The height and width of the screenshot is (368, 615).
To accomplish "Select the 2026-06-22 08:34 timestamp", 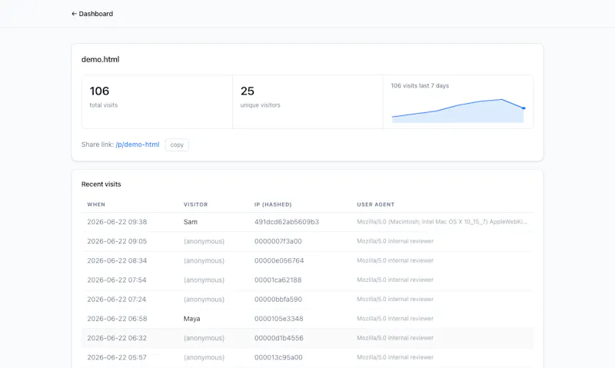I will click(117, 260).
